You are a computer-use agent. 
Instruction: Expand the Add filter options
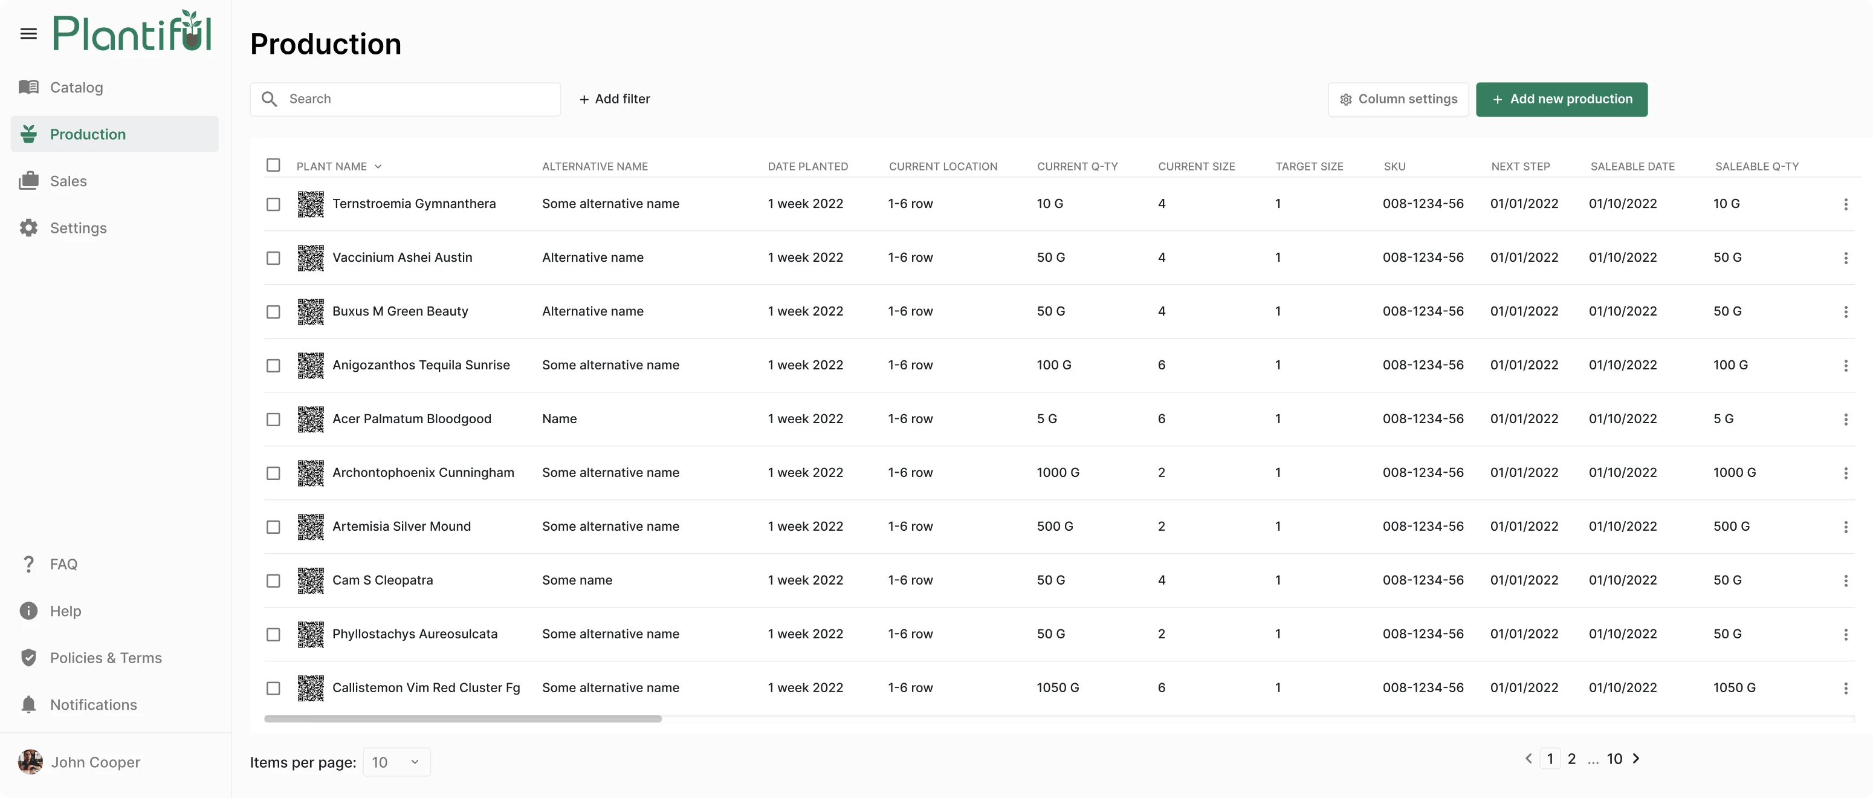pos(615,99)
